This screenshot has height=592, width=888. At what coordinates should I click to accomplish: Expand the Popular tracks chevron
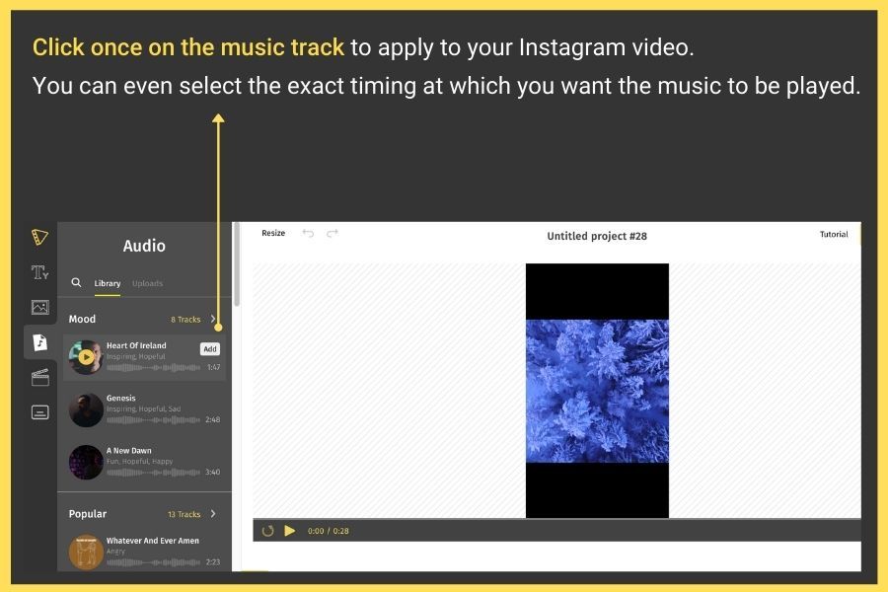(213, 514)
